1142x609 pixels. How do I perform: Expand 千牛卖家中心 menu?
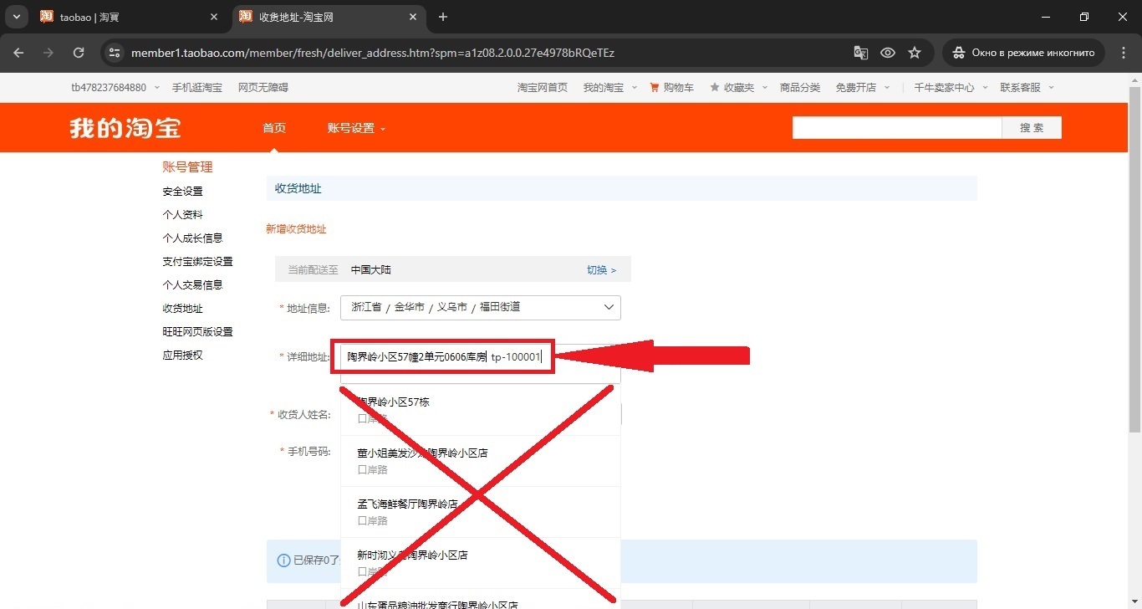coord(951,87)
